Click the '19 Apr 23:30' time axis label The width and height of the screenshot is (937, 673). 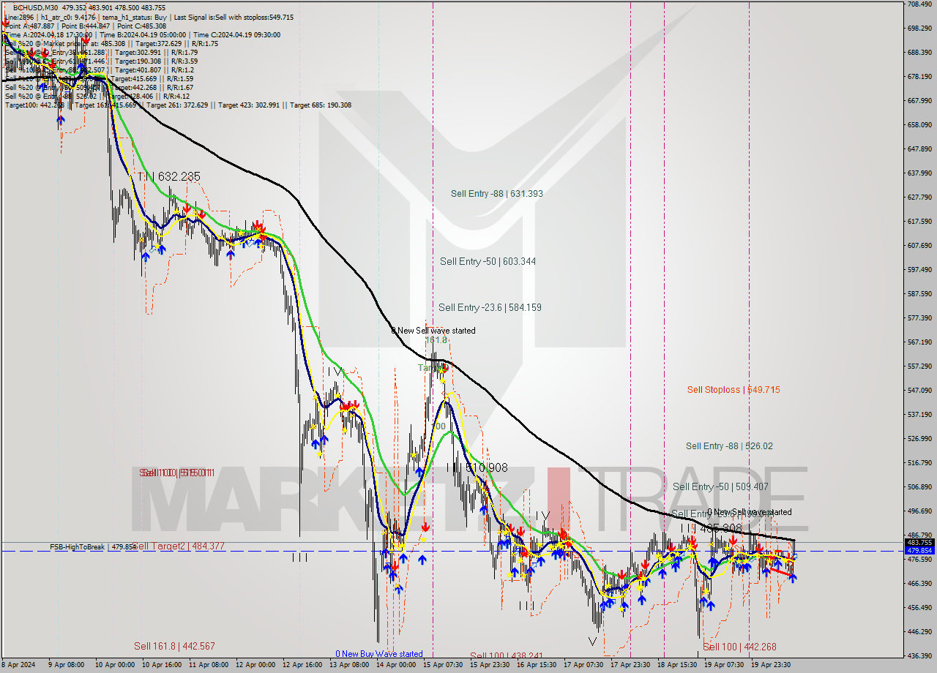pyautogui.click(x=772, y=666)
